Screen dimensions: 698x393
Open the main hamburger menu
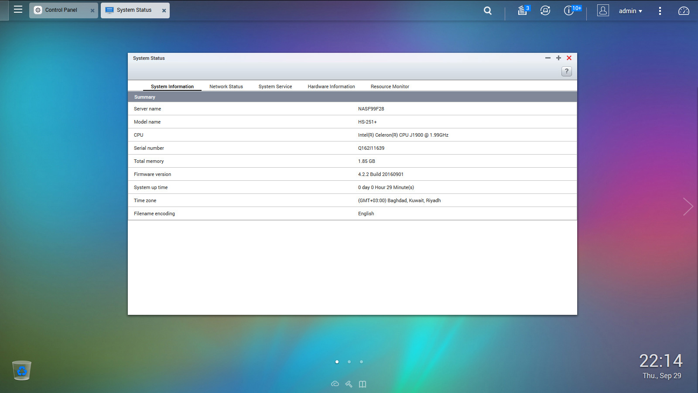click(18, 10)
